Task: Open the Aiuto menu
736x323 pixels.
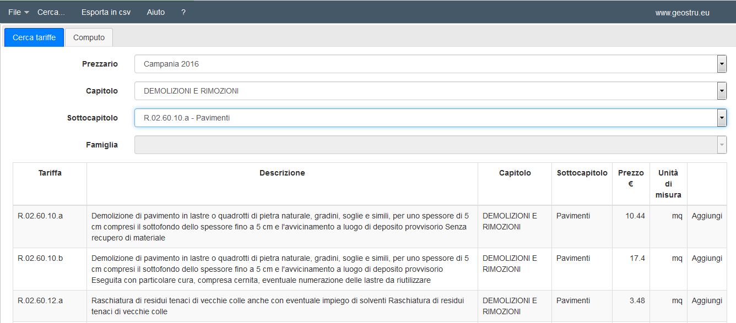Action: click(156, 12)
